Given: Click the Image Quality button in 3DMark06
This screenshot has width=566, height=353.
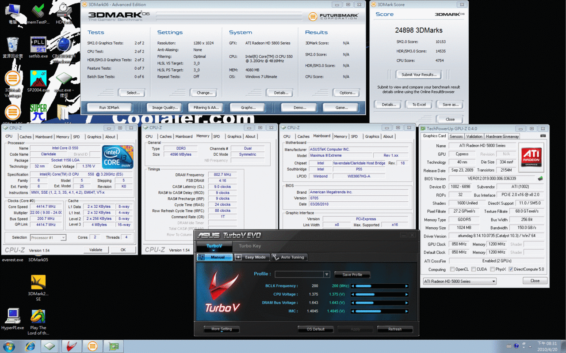Looking at the screenshot, I should [x=164, y=107].
